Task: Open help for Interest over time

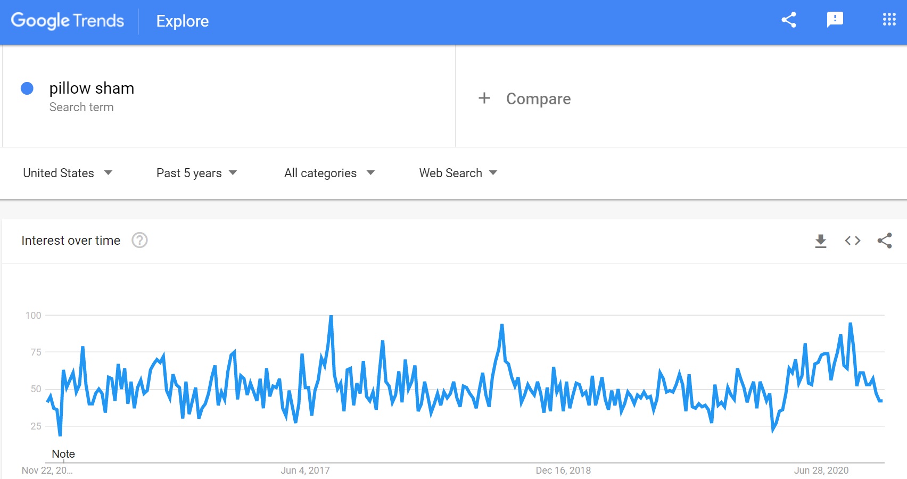Action: pyautogui.click(x=139, y=241)
